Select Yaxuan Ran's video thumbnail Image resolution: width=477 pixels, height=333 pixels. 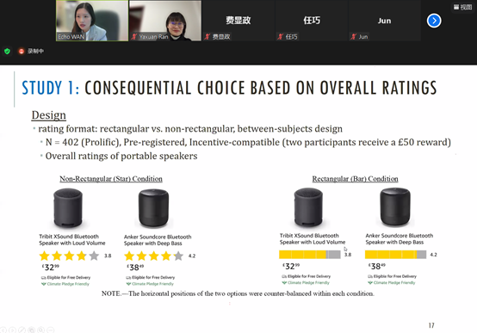(165, 21)
